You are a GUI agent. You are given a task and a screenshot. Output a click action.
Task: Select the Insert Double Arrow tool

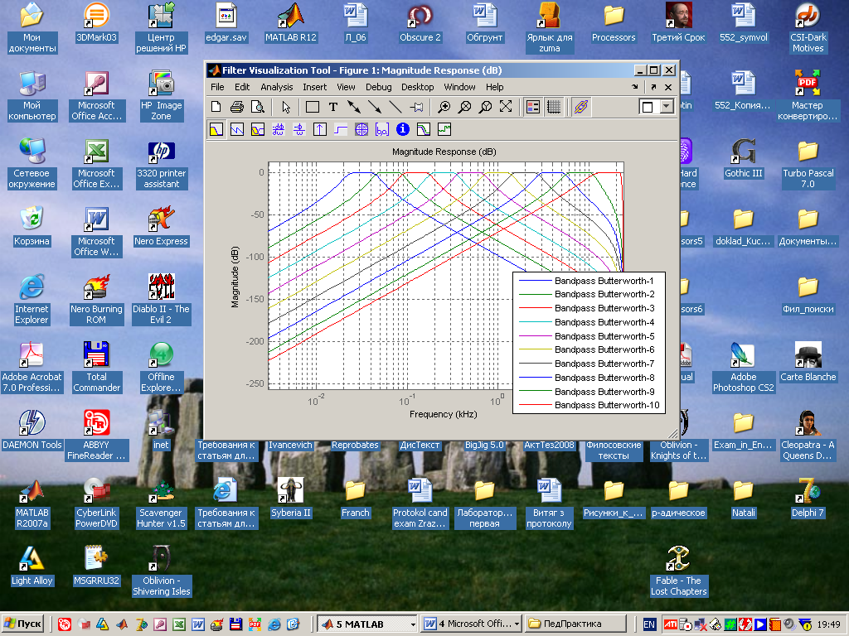coord(354,107)
